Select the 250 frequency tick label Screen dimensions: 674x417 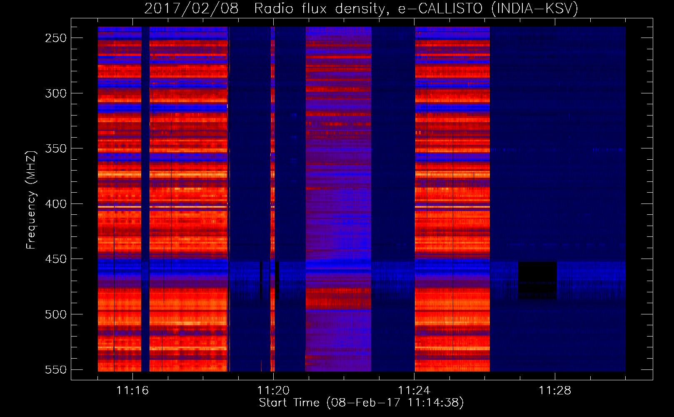pos(56,38)
